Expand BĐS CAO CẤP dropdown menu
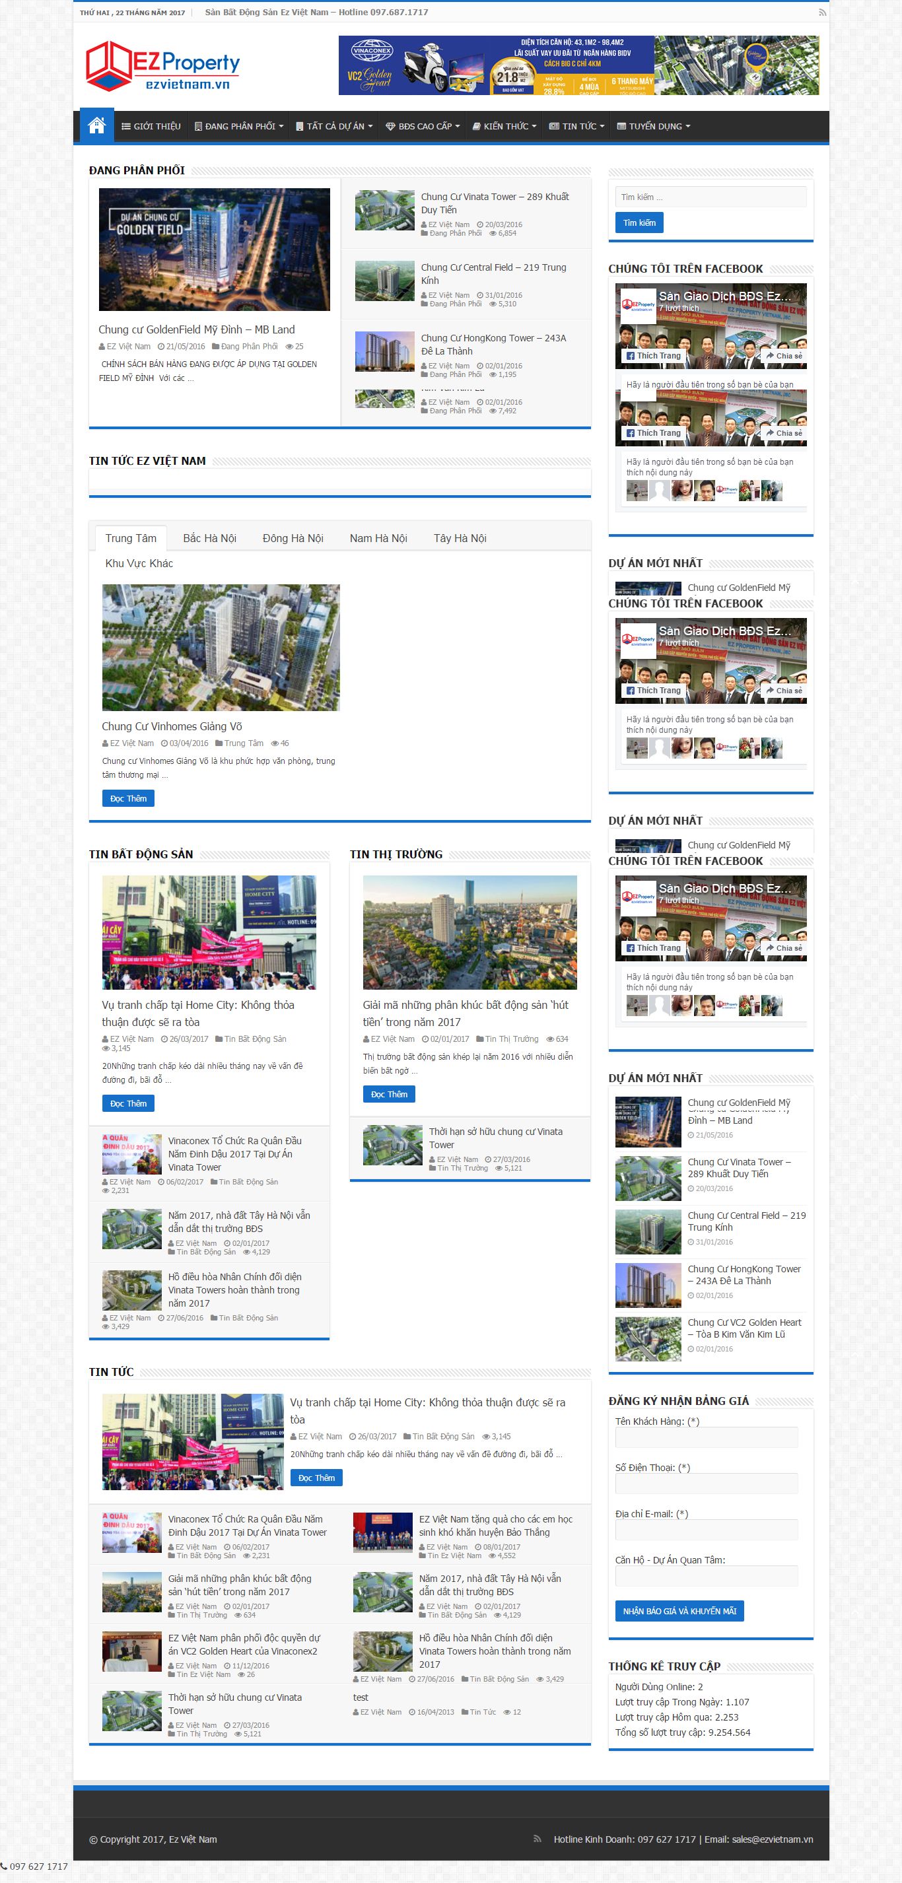 [423, 127]
